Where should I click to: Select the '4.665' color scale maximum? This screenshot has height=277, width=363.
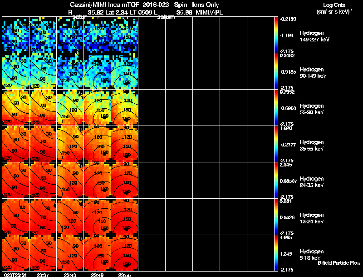pos(286,237)
